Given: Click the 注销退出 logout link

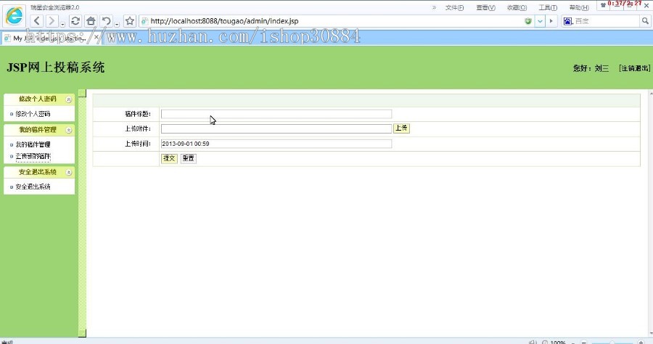Looking at the screenshot, I should point(634,68).
